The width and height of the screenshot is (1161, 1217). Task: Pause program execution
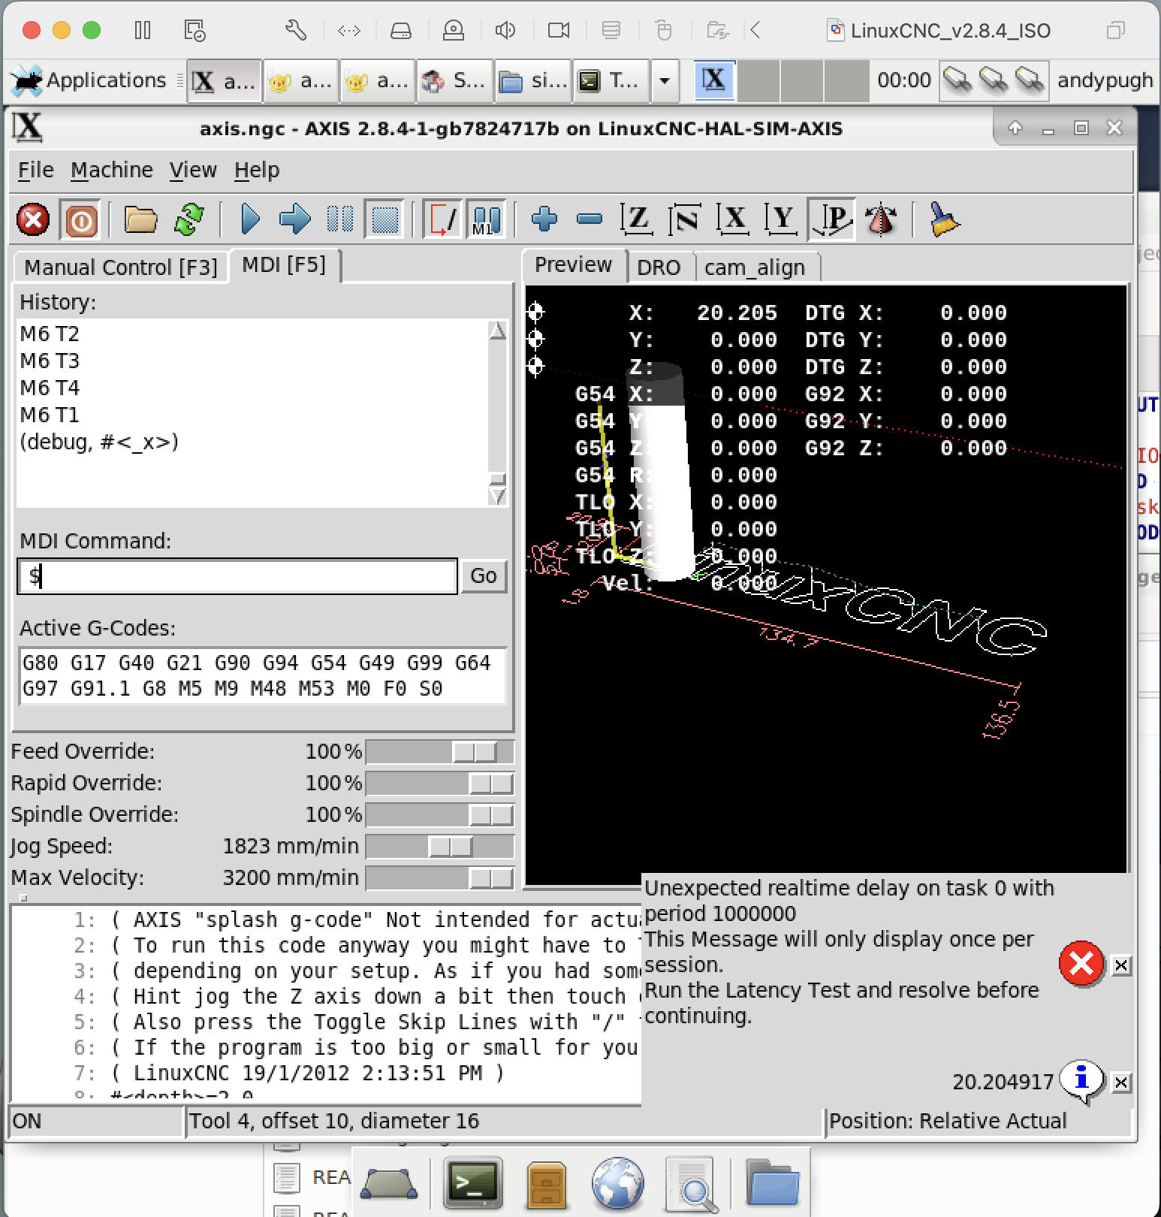click(340, 220)
